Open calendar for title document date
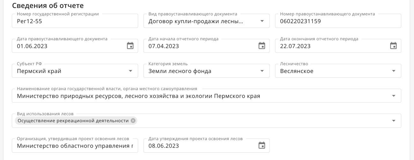The width and height of the screenshot is (414, 160). coord(130,46)
